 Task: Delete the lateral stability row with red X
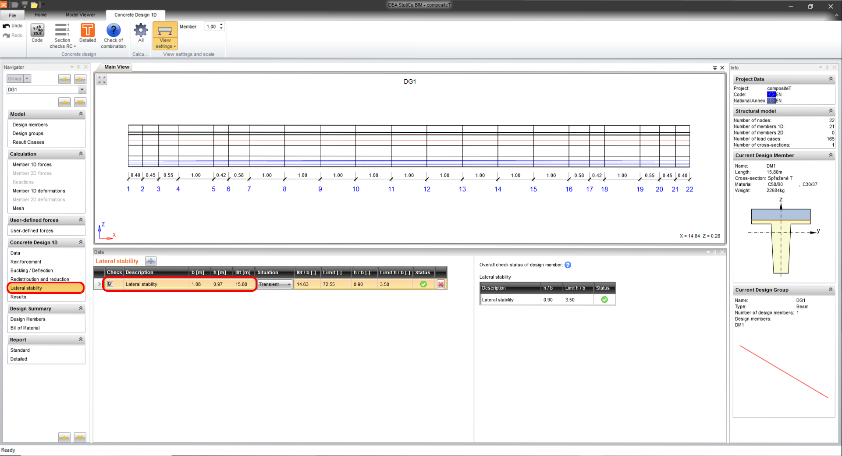tap(441, 284)
